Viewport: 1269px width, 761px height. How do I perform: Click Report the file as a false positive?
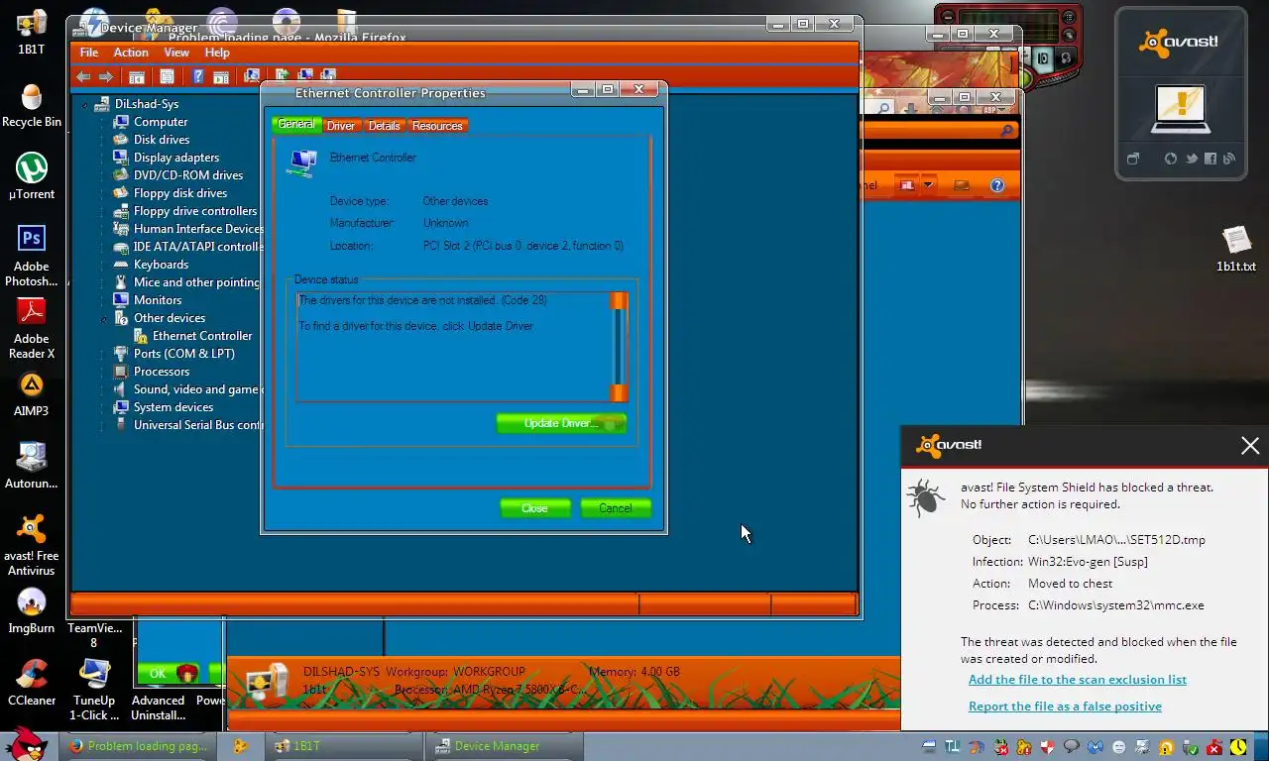pos(1065,707)
